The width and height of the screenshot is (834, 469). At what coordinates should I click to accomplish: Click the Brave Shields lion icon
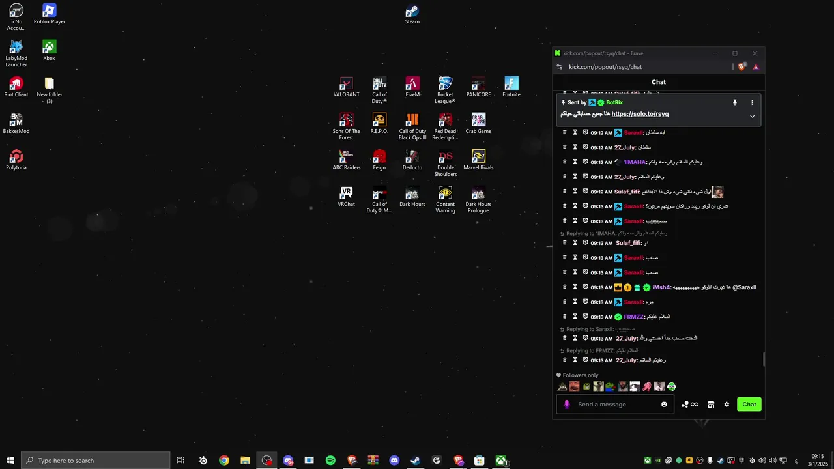pos(742,67)
